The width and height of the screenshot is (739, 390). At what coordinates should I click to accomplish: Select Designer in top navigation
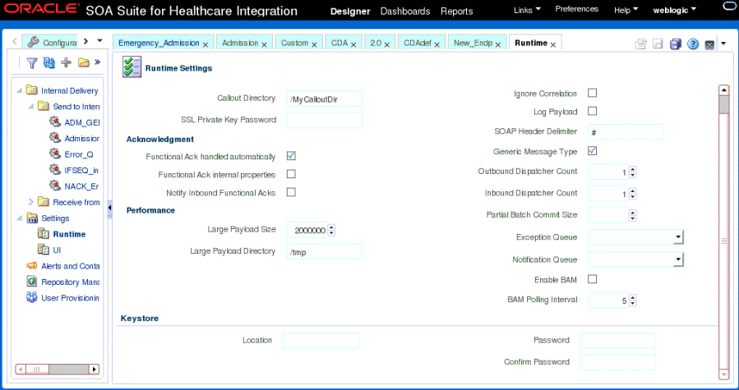pyautogui.click(x=350, y=11)
